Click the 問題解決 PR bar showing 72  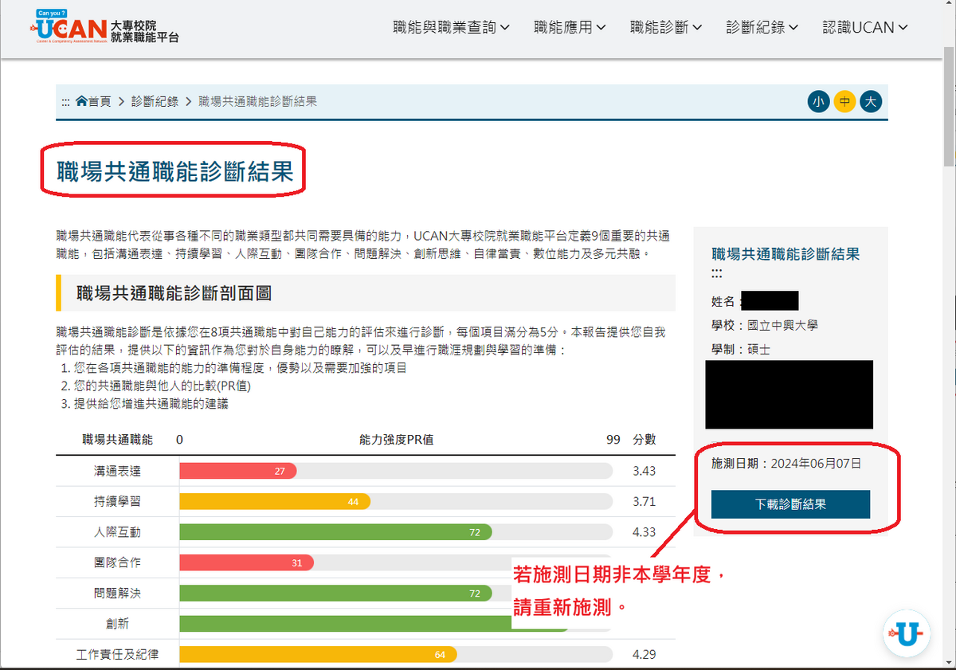click(336, 593)
